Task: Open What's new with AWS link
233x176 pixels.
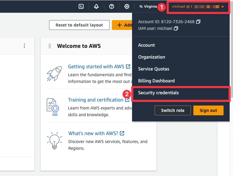Action: [93, 133]
